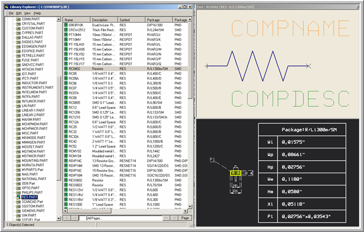Click the resistor symbol preview

pyautogui.click(x=257, y=66)
